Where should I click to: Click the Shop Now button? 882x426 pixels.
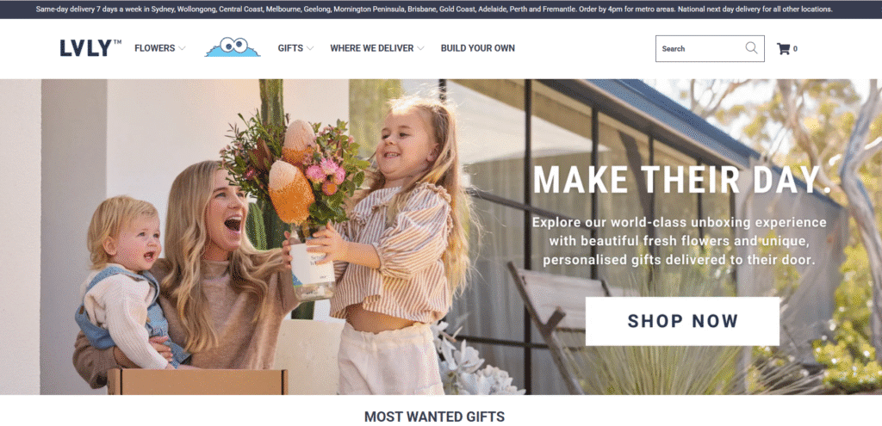(x=682, y=321)
